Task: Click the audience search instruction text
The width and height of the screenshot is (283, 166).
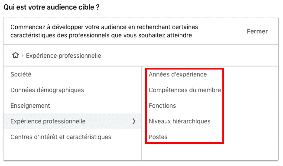Action: (104, 31)
